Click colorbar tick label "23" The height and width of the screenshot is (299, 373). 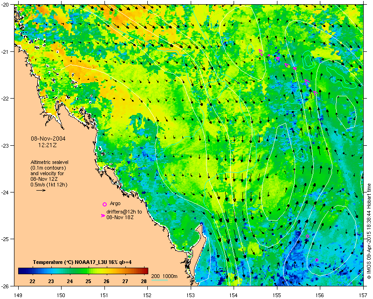coord(51,281)
